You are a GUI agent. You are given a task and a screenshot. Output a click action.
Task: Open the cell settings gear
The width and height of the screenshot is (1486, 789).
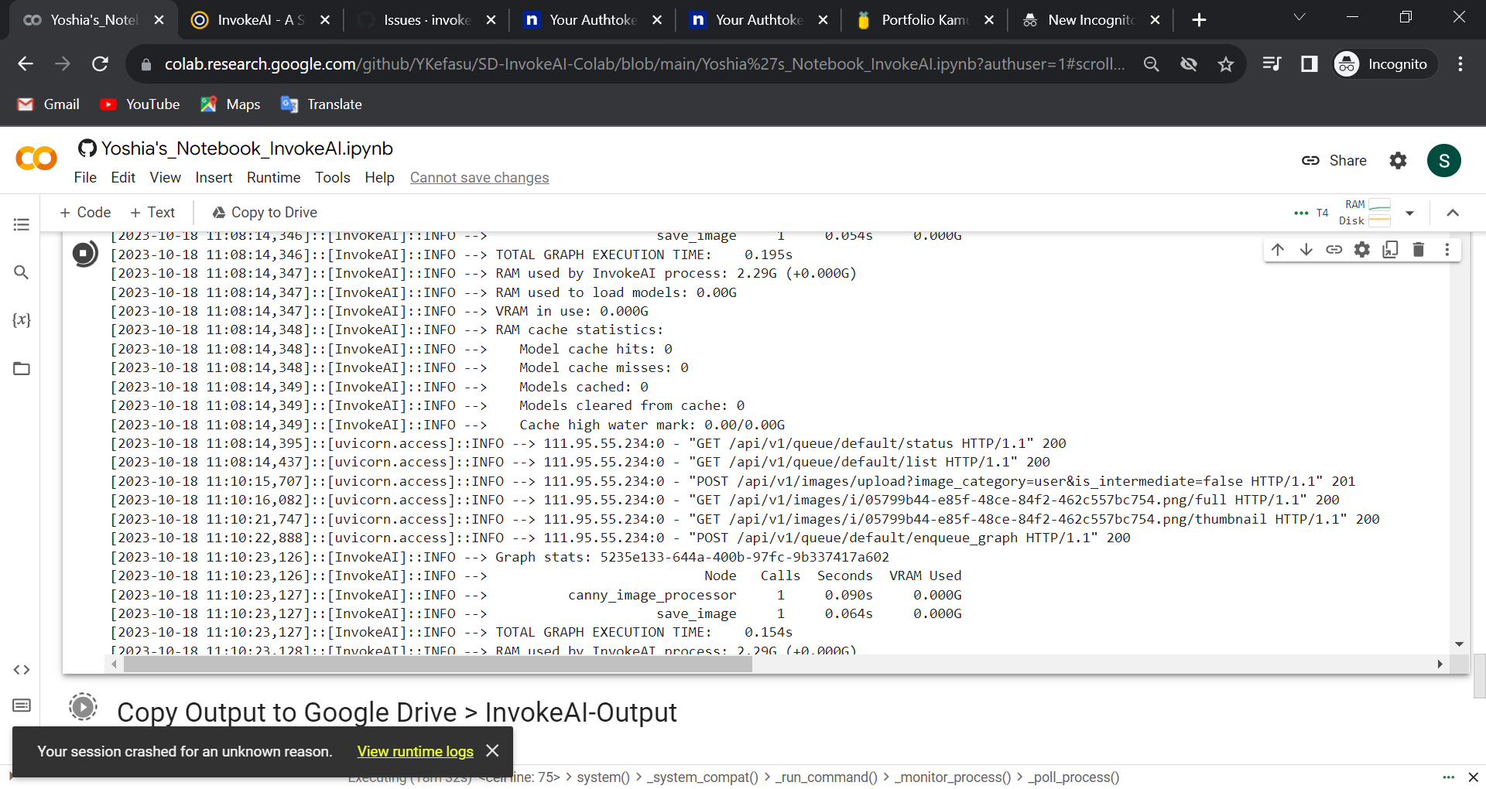[1362, 249]
